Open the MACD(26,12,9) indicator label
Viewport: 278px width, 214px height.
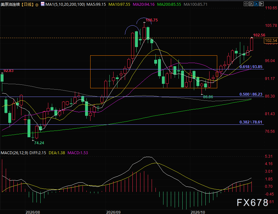point(14,153)
